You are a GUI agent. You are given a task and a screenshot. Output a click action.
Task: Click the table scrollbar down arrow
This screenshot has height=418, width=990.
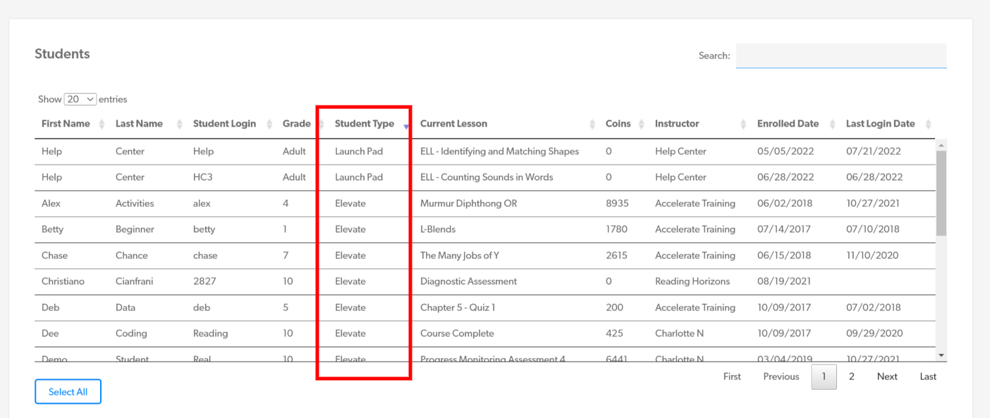coord(941,356)
